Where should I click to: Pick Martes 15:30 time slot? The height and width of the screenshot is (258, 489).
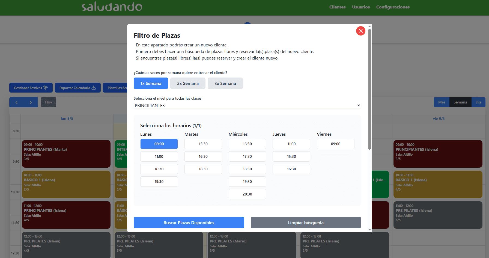203,144
